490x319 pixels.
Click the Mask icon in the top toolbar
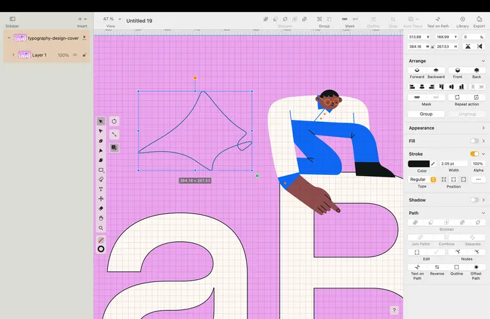[345, 19]
